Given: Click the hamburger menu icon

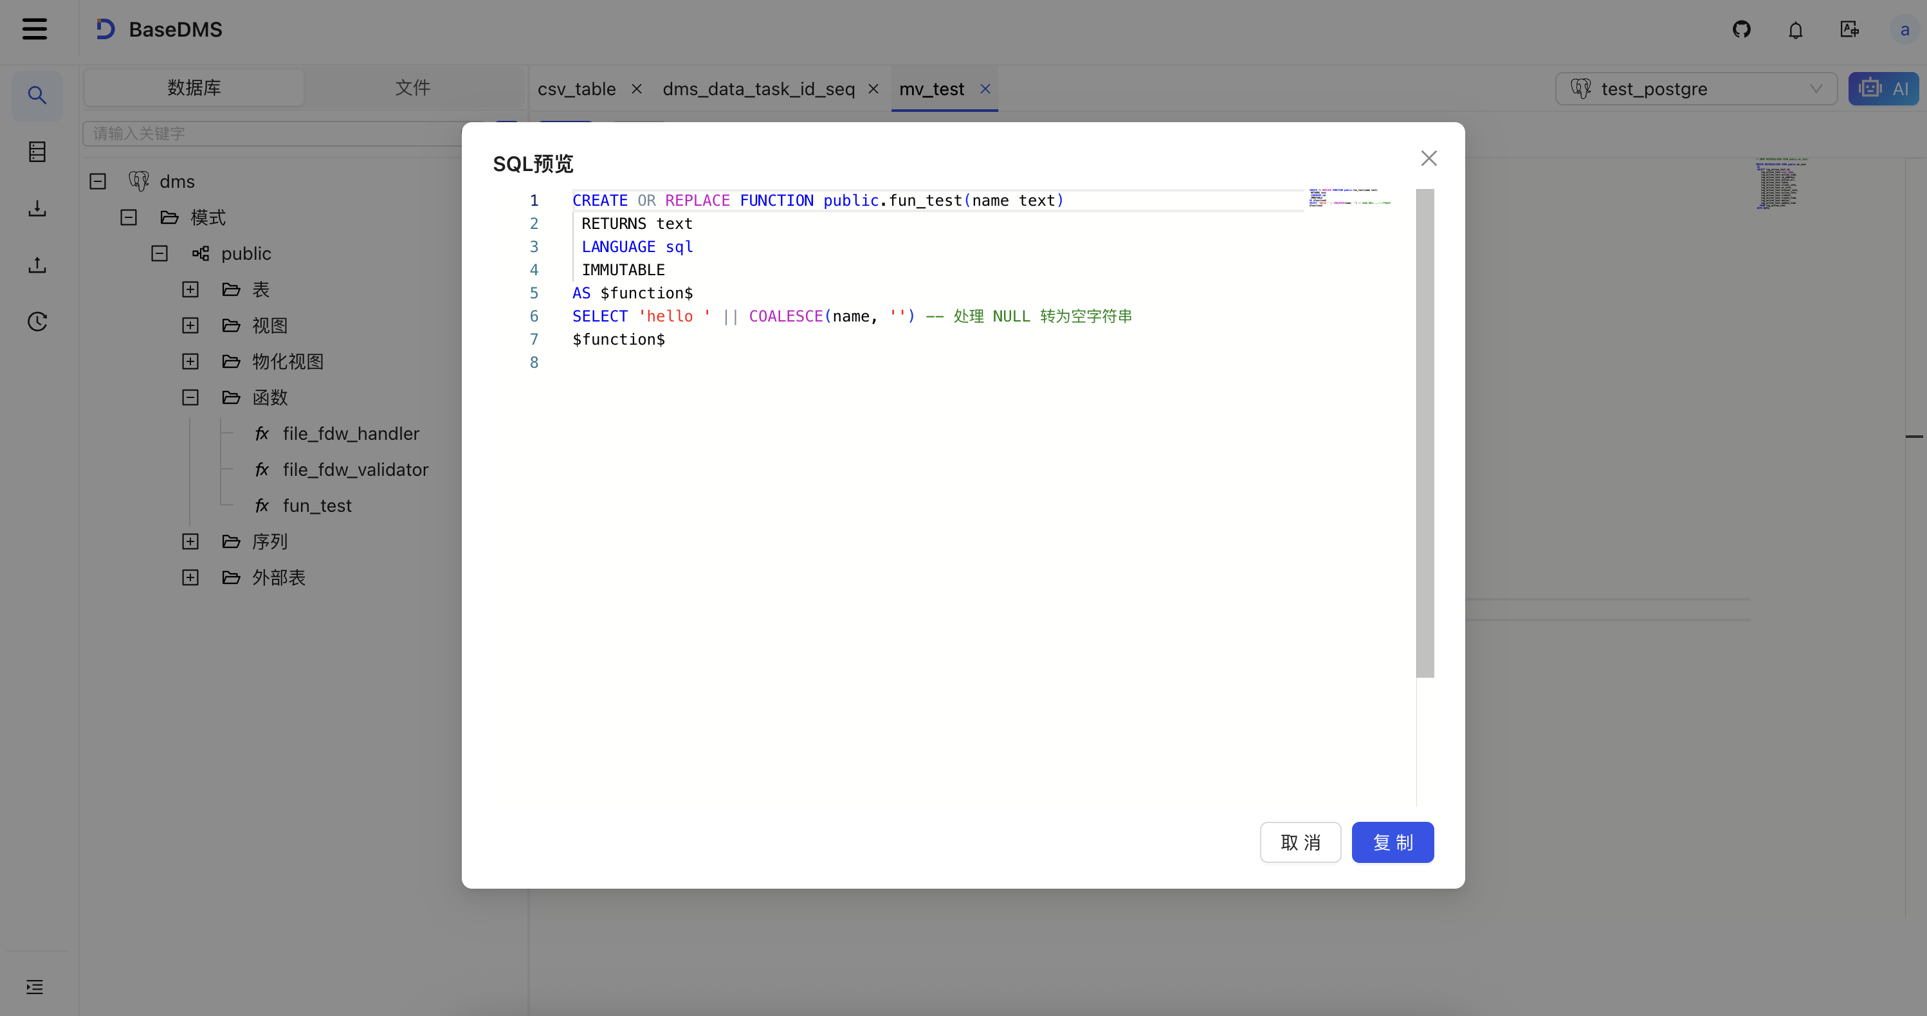Looking at the screenshot, I should [x=35, y=29].
